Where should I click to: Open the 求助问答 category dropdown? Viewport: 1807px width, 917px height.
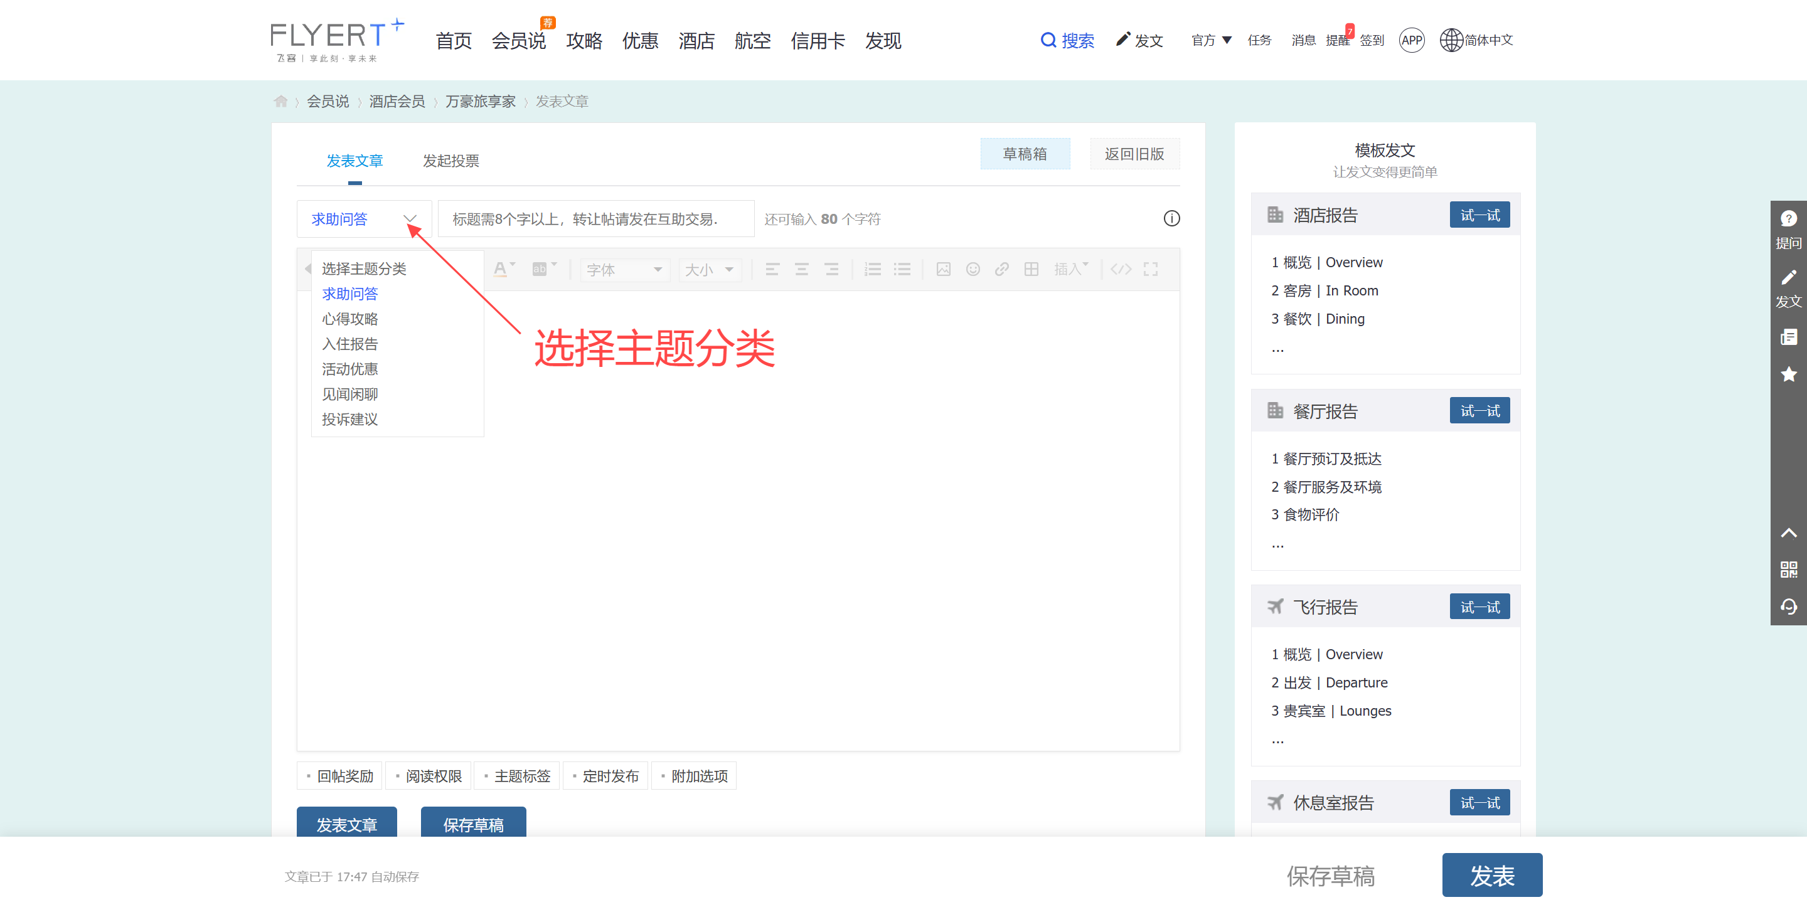[x=364, y=219]
